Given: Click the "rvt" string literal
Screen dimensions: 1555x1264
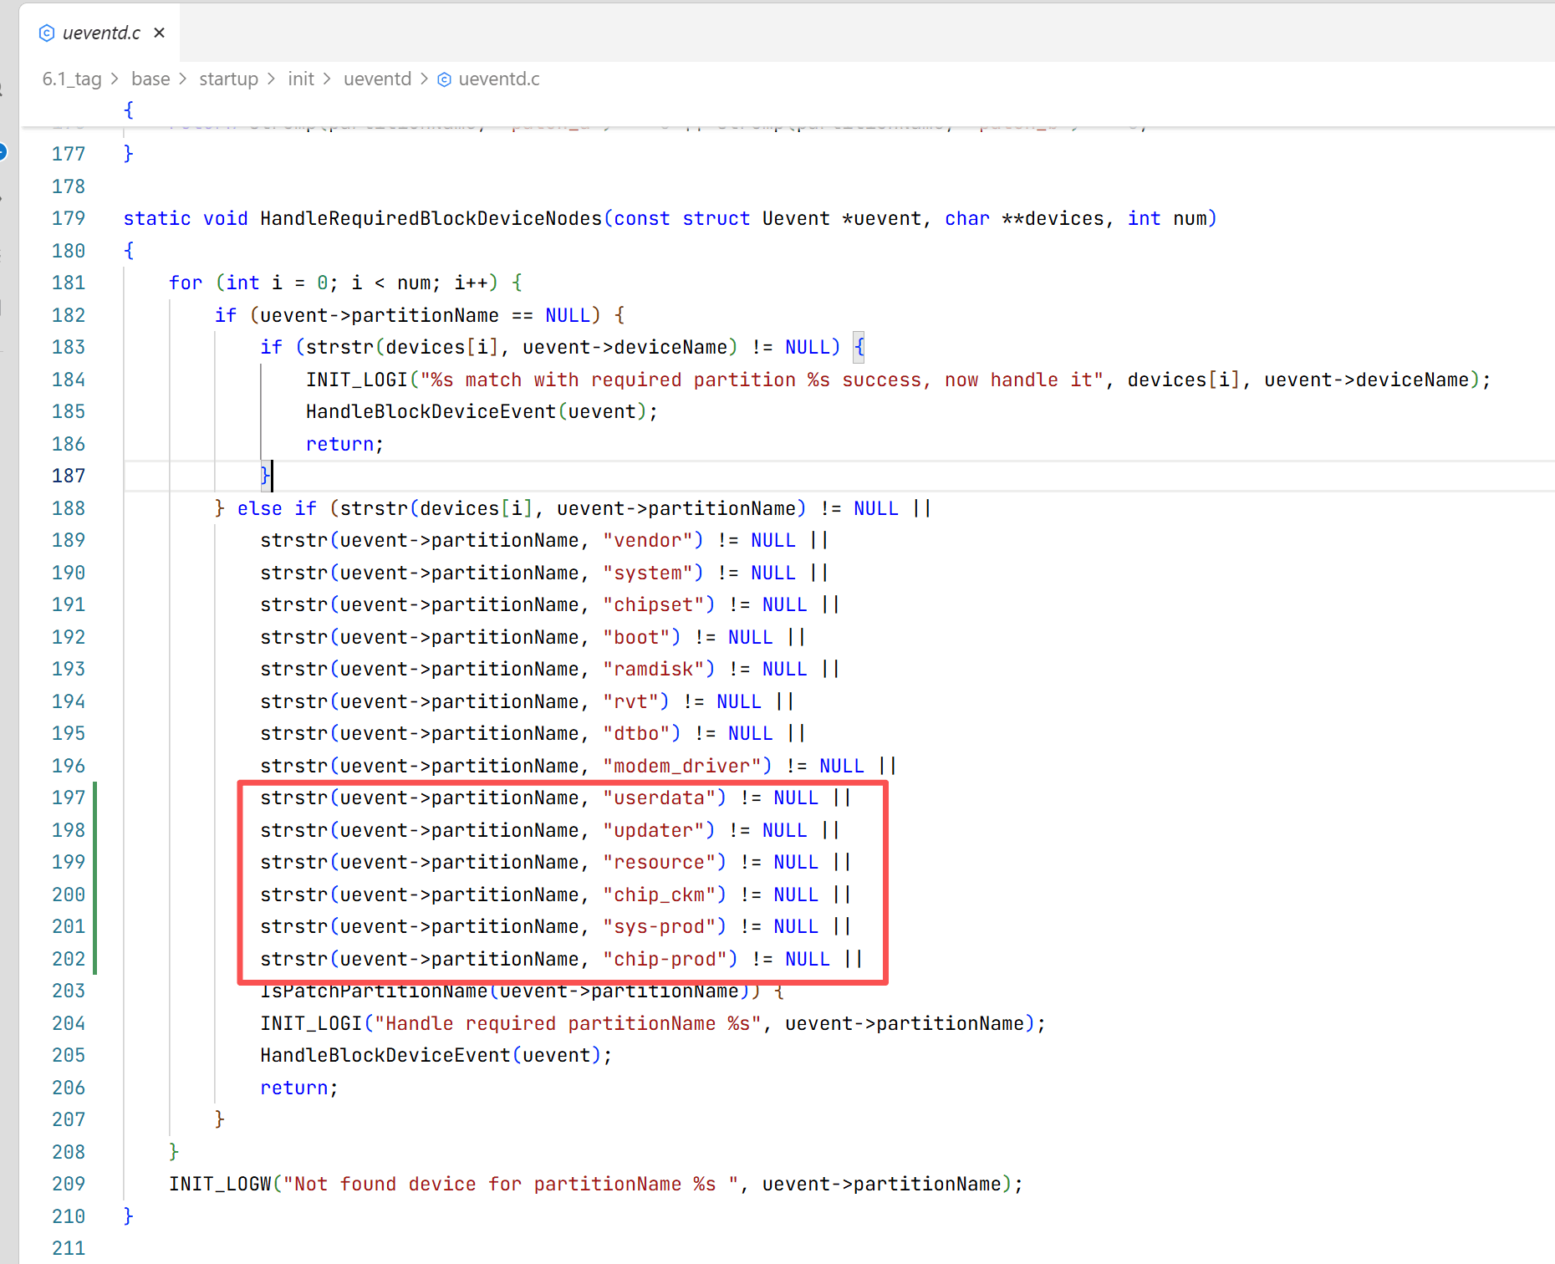Looking at the screenshot, I should click(631, 701).
